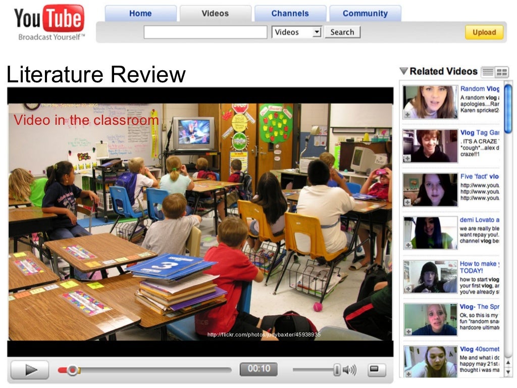Click the demi Lovato title link
The height and width of the screenshot is (388, 517).
pyautogui.click(x=480, y=220)
